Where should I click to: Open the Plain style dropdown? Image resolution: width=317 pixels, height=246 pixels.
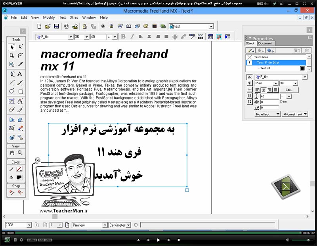pyautogui.click(x=275, y=83)
